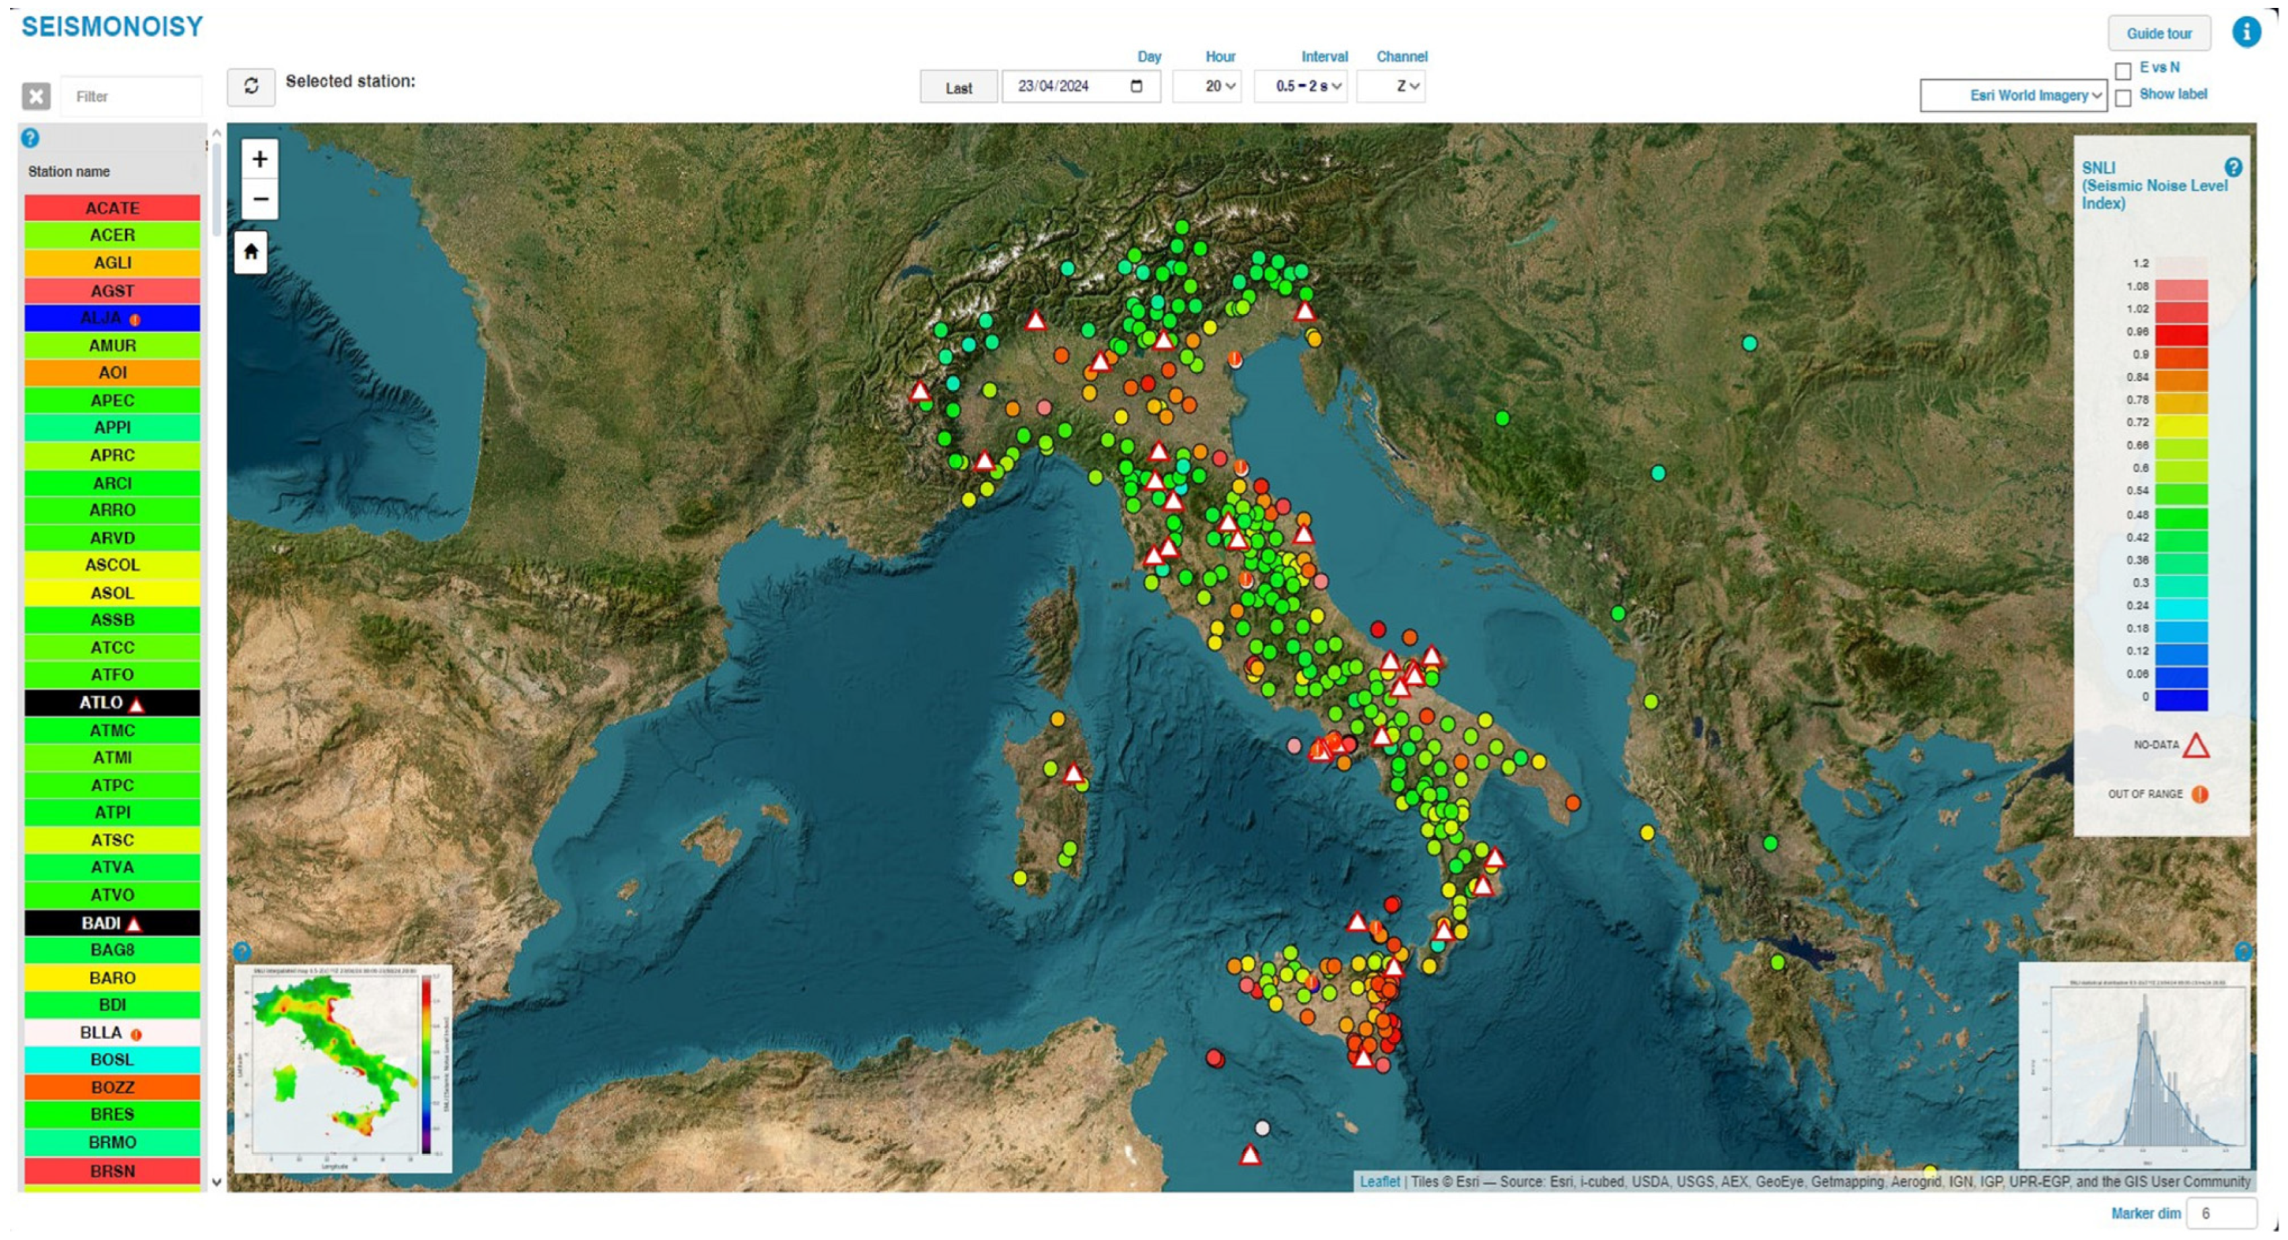Screen dimensions: 2288x1240
Task: Open SNLI legend help icon
Action: [x=2233, y=167]
